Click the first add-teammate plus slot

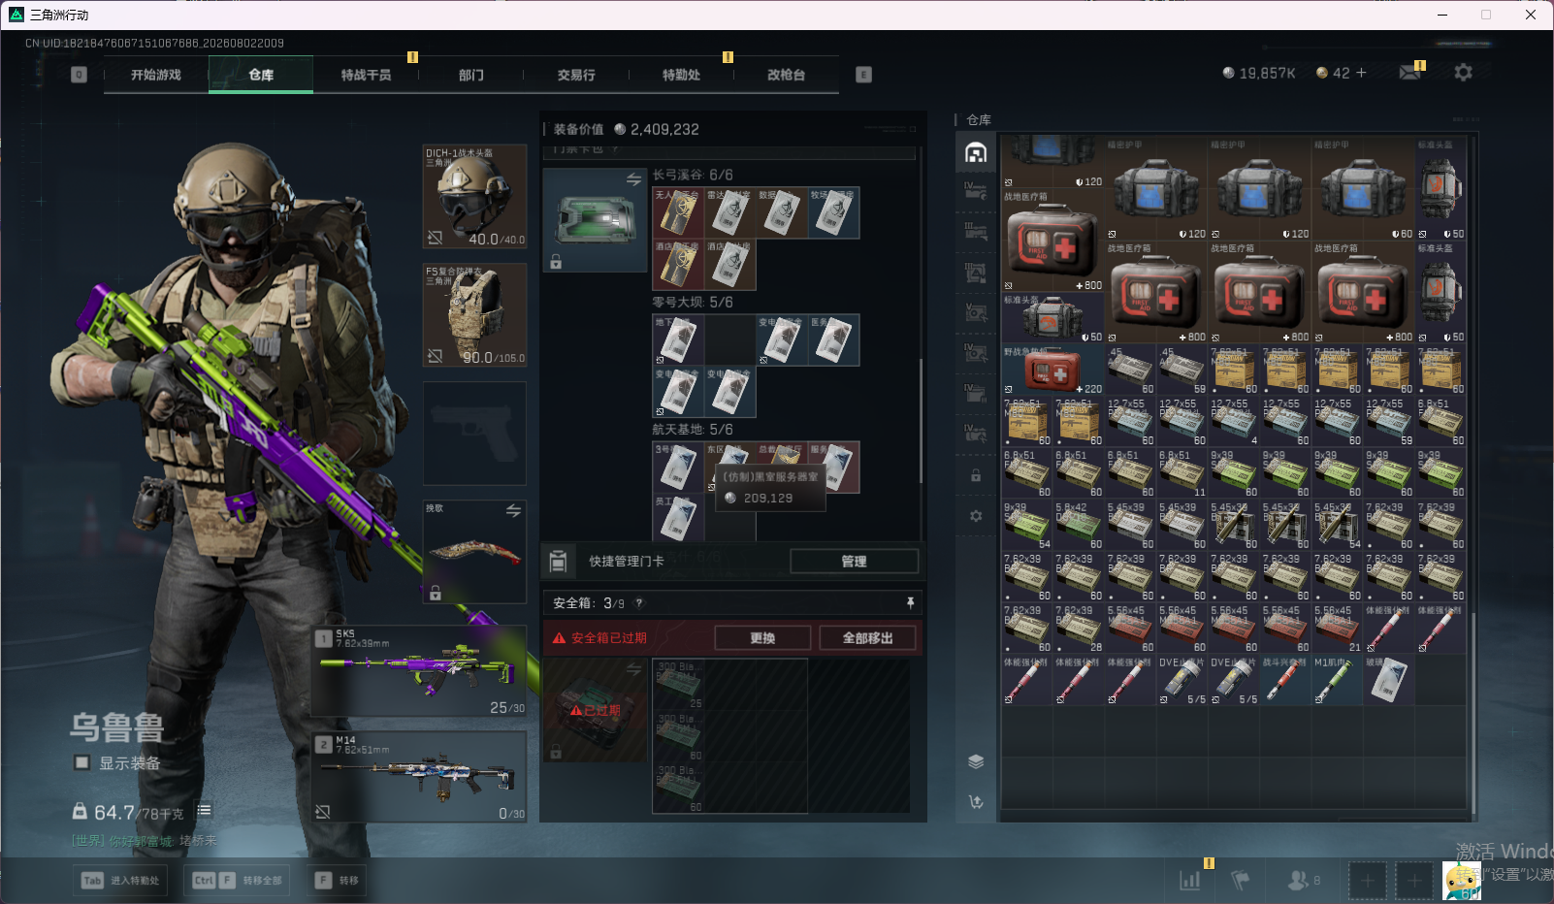1367,881
